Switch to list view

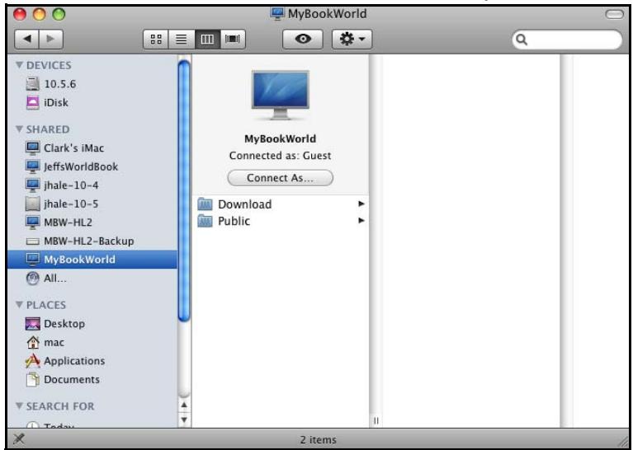pos(182,39)
